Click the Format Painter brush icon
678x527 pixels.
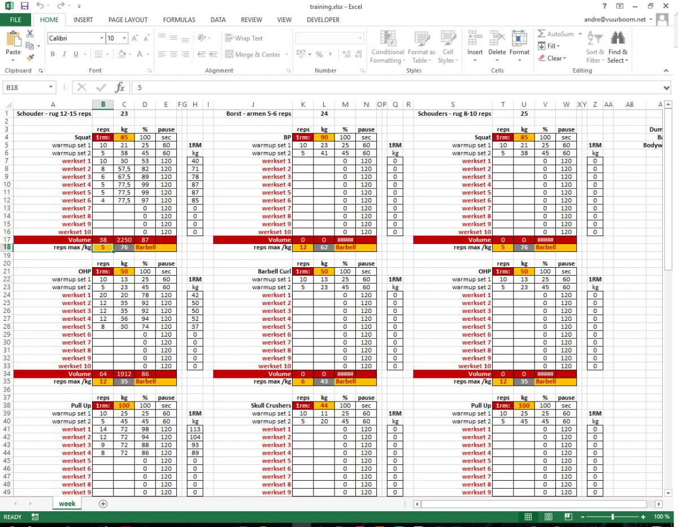click(30, 57)
